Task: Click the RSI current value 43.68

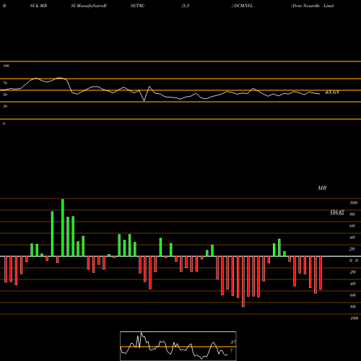Action: tap(332, 92)
